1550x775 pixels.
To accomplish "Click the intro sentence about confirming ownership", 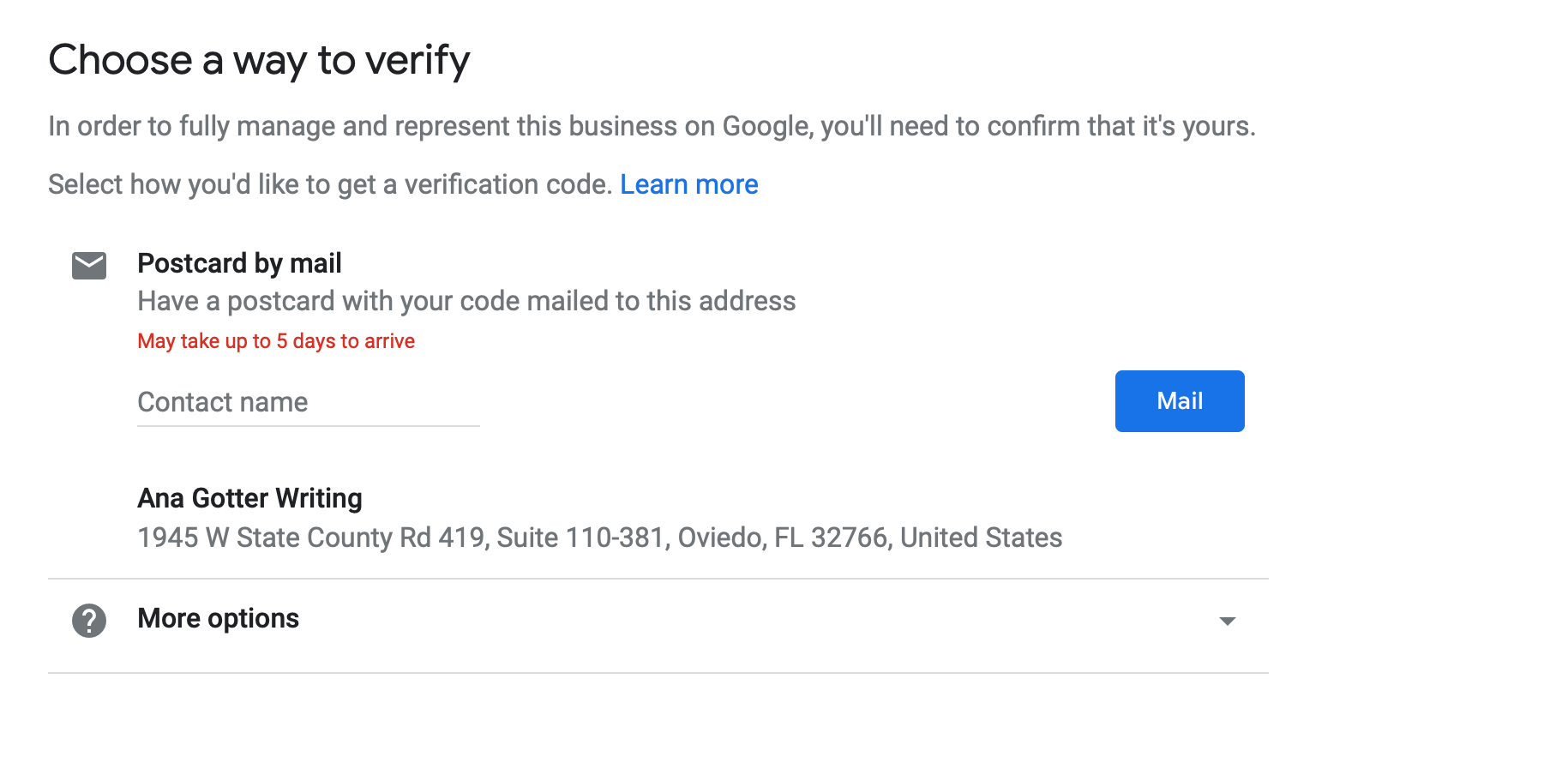I will [x=652, y=126].
